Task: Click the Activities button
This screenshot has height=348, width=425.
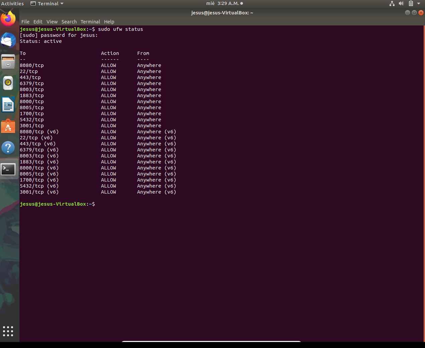Action: click(x=12, y=4)
